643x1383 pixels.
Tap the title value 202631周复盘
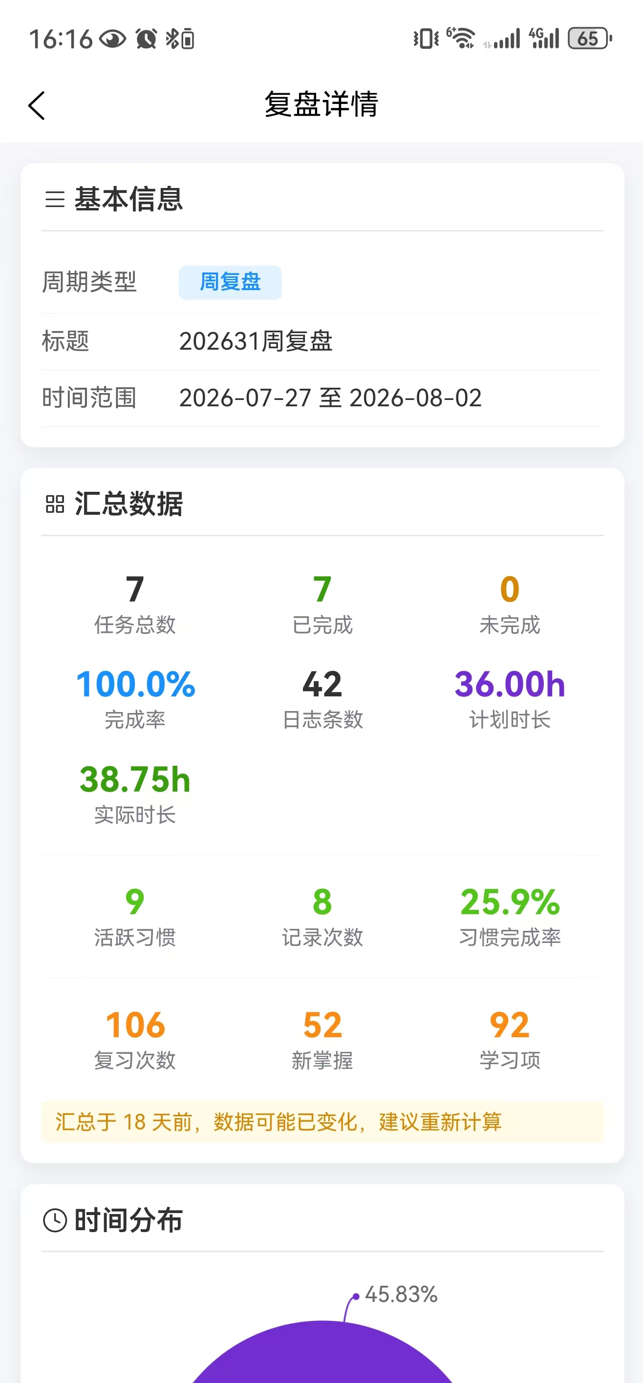256,341
